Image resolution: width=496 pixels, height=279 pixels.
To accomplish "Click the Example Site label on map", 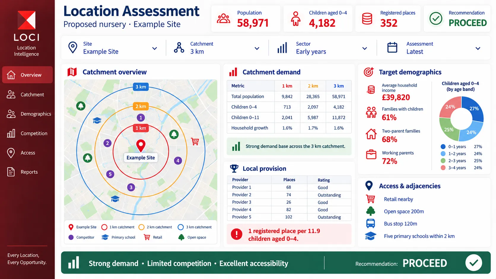I will (x=141, y=158).
